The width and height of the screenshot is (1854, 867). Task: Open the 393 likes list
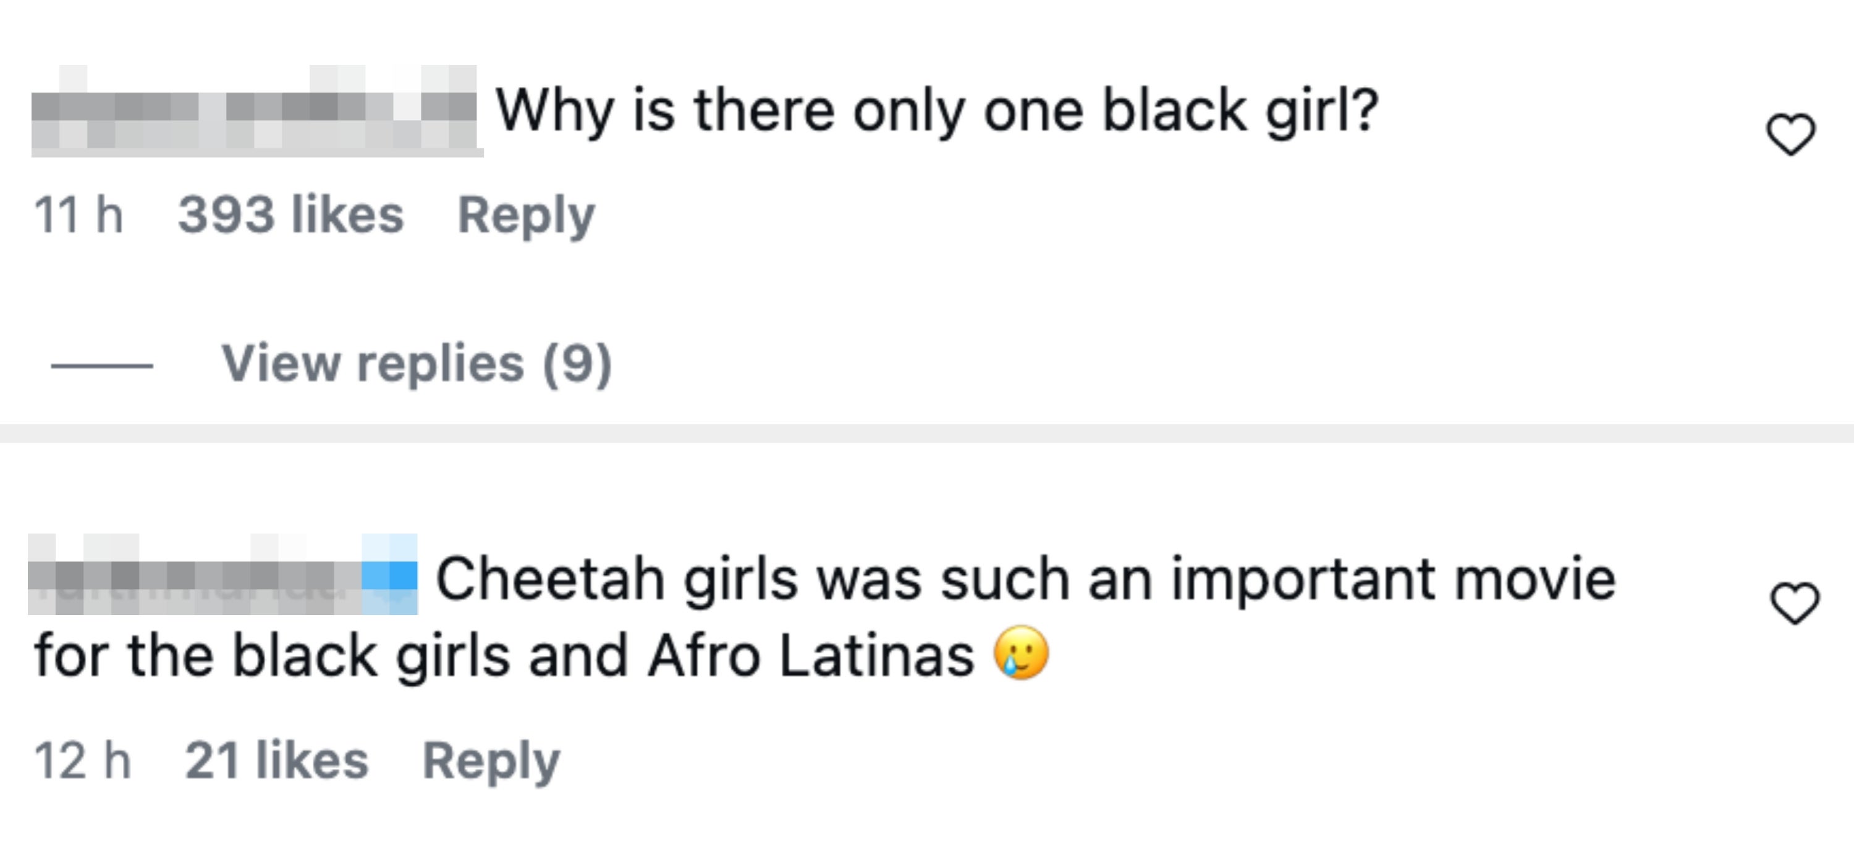[x=290, y=214]
